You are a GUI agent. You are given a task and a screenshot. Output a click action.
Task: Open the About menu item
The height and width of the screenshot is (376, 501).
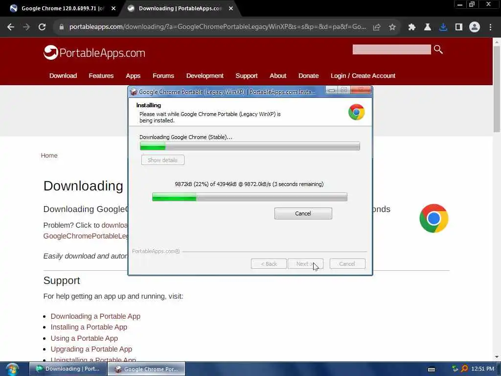pos(278,76)
